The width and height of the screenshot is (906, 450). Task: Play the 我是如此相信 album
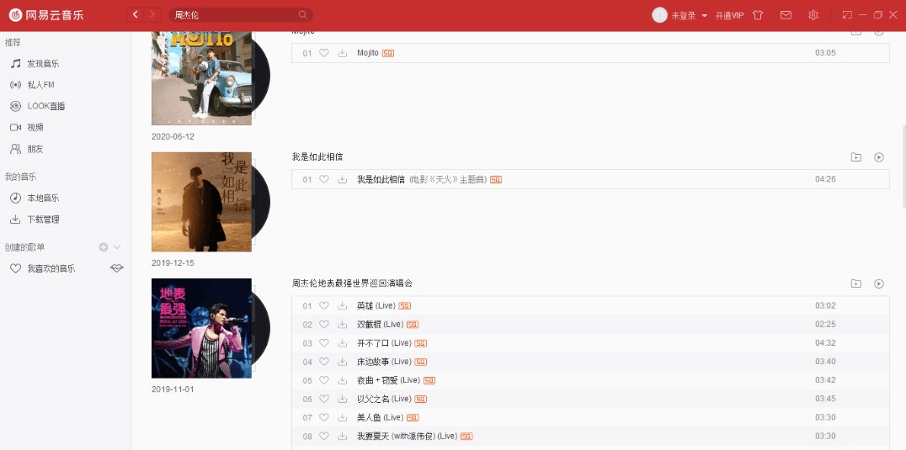879,157
